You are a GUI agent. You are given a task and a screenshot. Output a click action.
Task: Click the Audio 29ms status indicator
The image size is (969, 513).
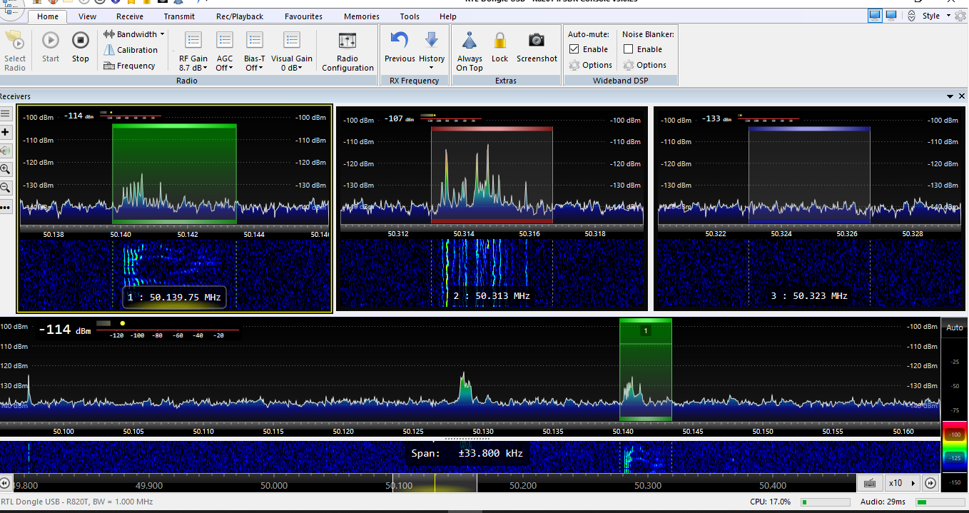point(913,502)
